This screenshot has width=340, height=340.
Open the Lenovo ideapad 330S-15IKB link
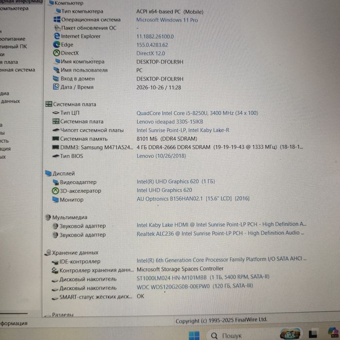tap(170, 121)
